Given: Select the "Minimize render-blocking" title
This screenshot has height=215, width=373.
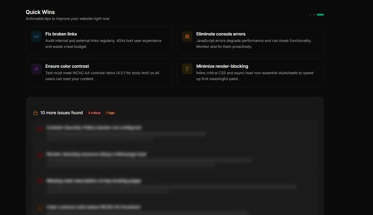Looking at the screenshot, I should (222, 66).
